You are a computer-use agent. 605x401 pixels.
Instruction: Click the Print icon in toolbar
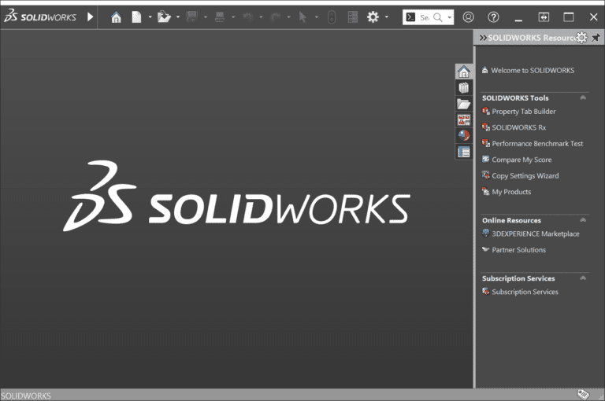220,17
